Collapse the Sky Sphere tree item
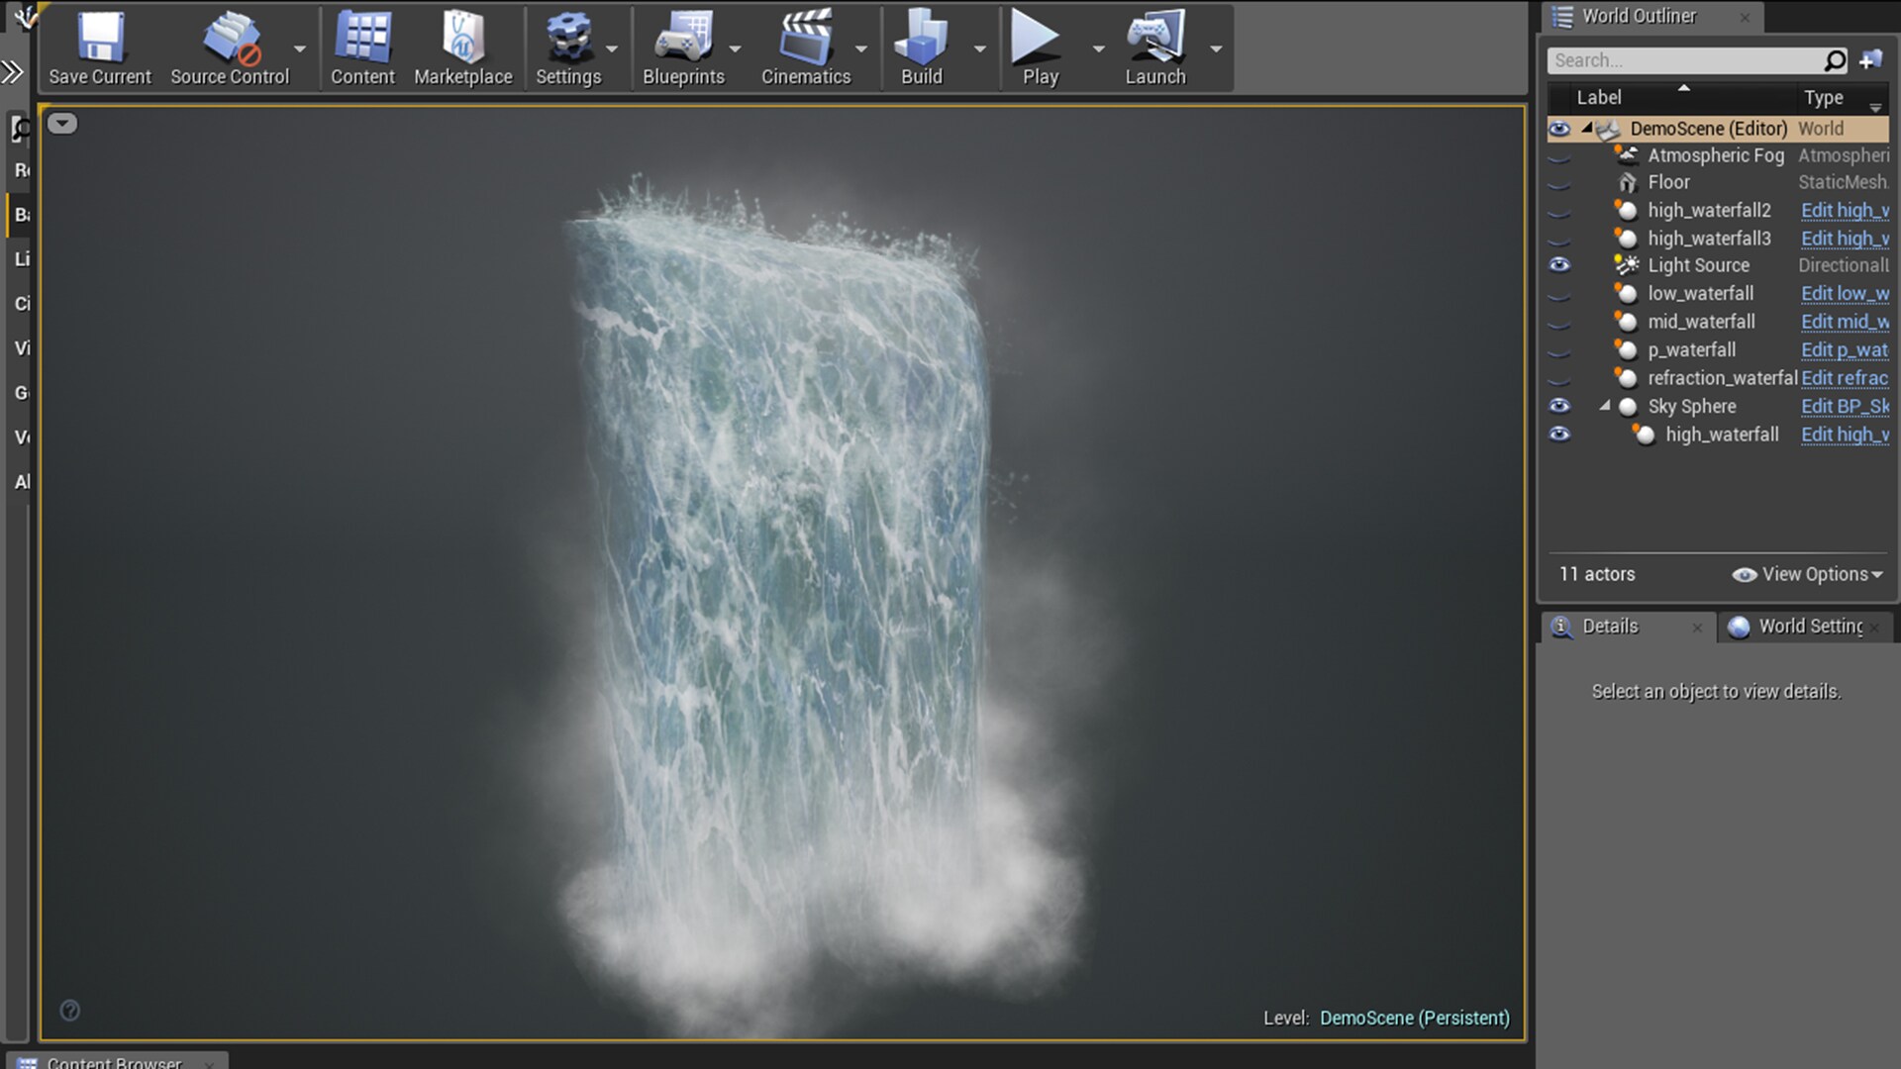Screen dimensions: 1901x1069 (1606, 406)
